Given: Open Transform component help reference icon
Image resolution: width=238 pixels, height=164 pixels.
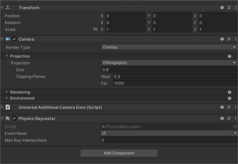Looking at the screenshot, I should click(222, 7).
